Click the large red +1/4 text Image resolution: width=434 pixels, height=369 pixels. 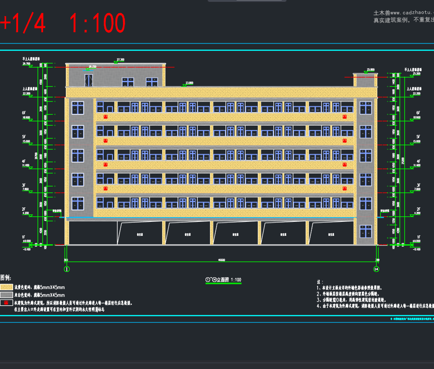tap(23, 23)
